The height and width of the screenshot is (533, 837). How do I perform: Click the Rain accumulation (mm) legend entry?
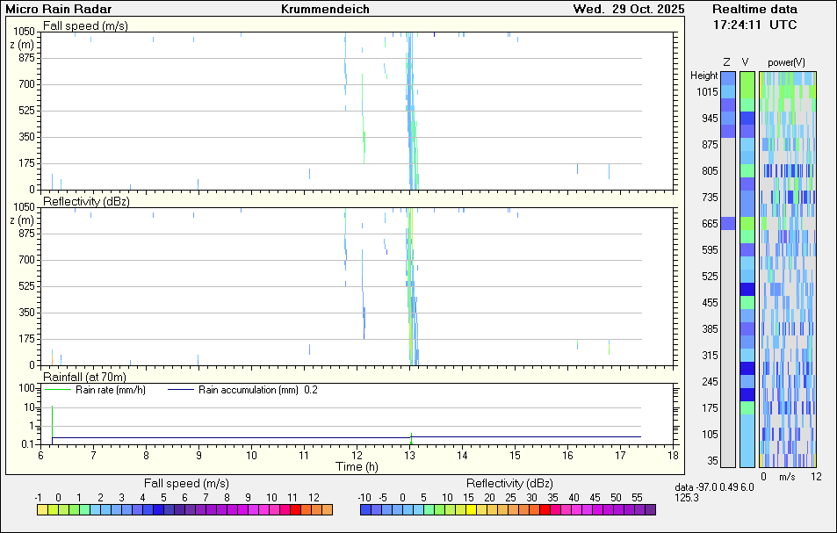click(x=249, y=389)
